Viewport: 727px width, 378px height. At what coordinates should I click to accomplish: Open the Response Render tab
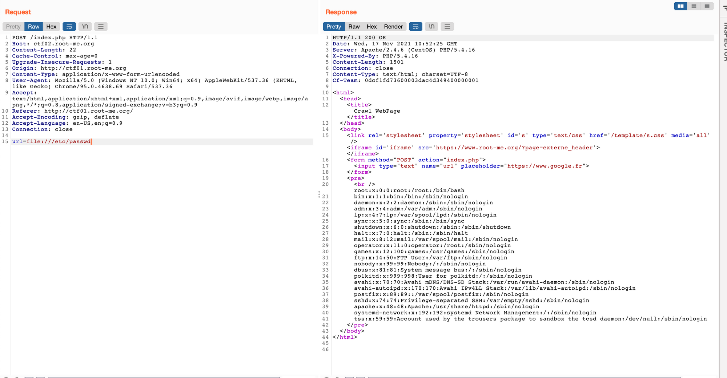(x=393, y=27)
